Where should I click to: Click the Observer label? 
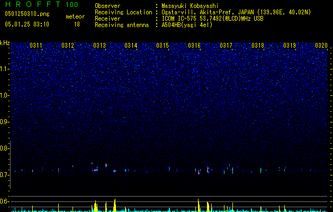pyautogui.click(x=107, y=6)
